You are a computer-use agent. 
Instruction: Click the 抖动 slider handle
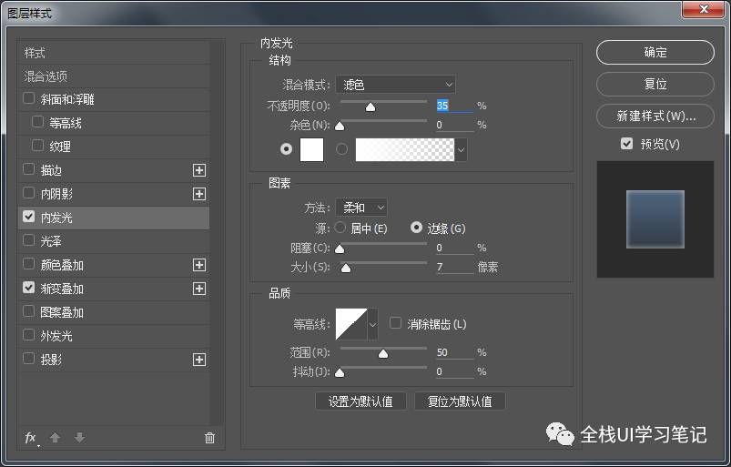[x=340, y=372]
